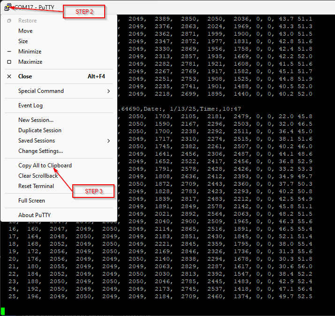The image size is (335, 316).
Task: Click the Maximize square icon in the menu
Action: (9, 62)
